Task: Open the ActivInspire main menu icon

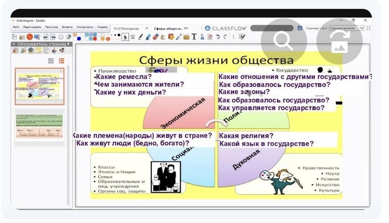Action: point(14,37)
